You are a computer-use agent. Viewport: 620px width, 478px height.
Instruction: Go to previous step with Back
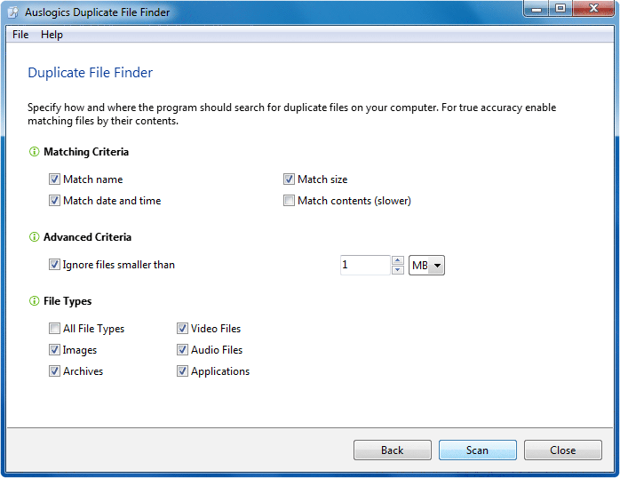(x=392, y=450)
